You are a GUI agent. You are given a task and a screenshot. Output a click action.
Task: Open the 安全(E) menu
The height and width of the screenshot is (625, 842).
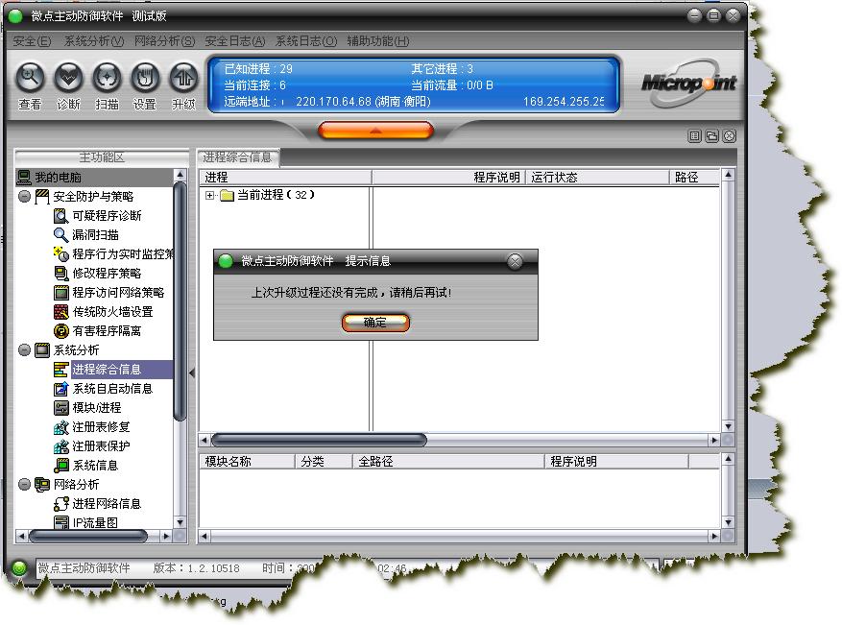tap(32, 41)
